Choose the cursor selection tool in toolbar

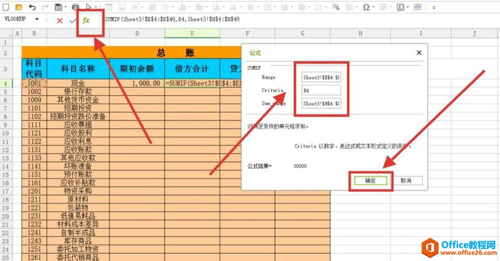pyautogui.click(x=89, y=7)
